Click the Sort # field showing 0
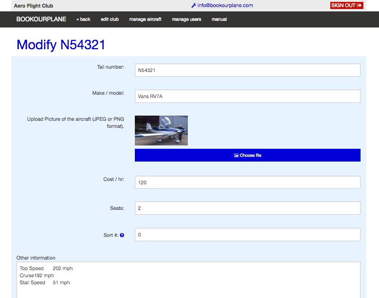The width and height of the screenshot is (379, 298). 247,235
